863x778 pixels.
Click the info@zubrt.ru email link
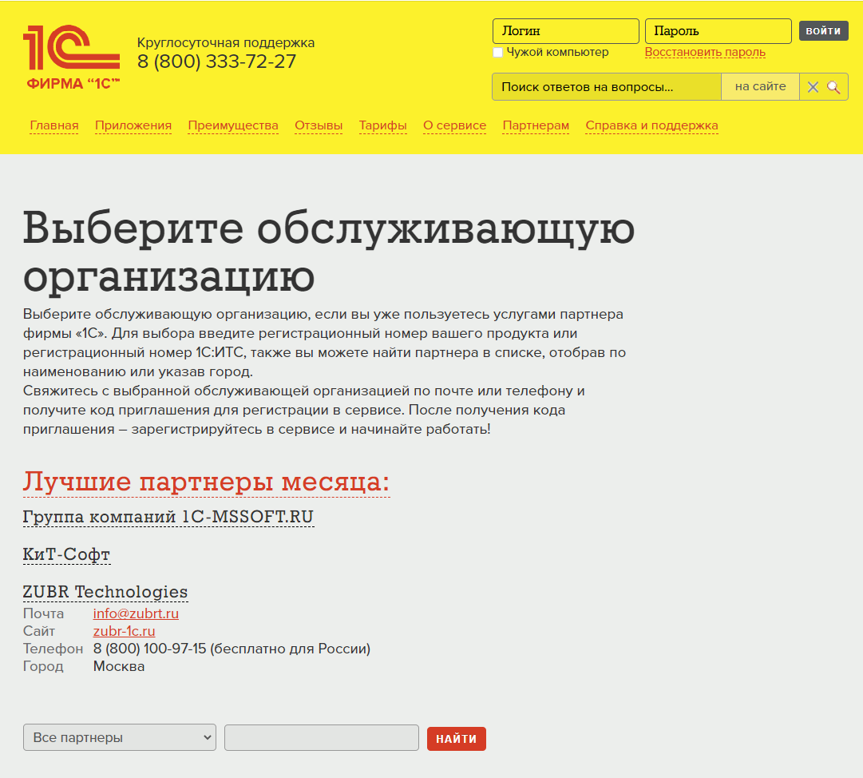[x=136, y=613]
